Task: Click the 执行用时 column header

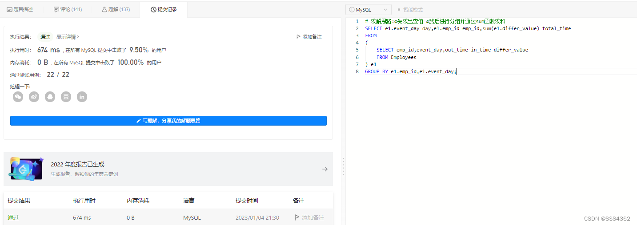Action: pyautogui.click(x=84, y=201)
